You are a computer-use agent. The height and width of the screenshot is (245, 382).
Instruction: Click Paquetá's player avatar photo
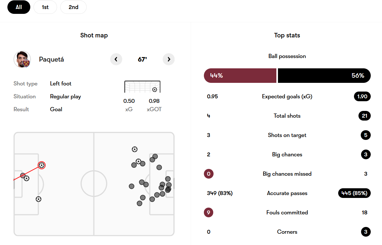click(22, 59)
